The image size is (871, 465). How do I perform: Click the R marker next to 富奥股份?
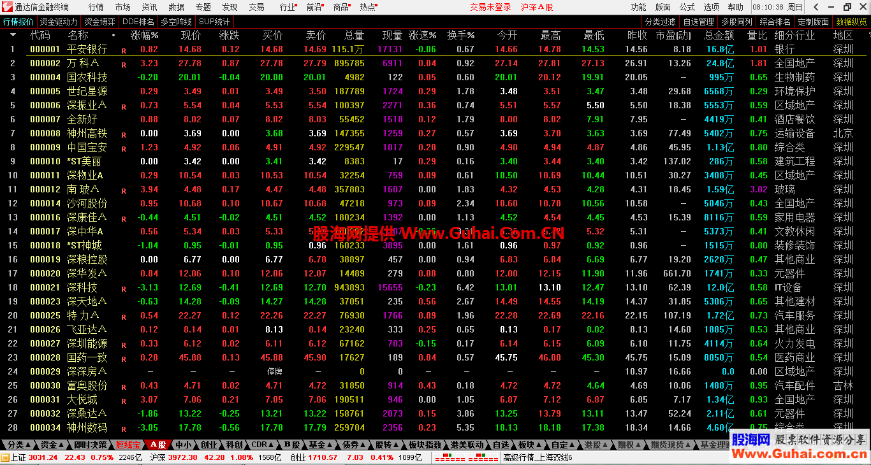pyautogui.click(x=124, y=387)
